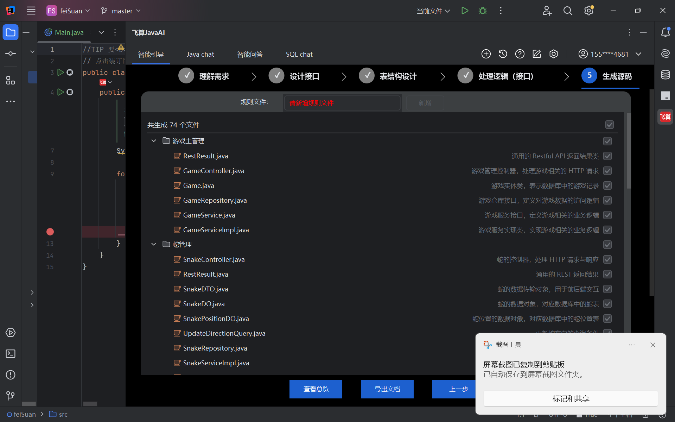Click the src breadcrumb in status bar
The height and width of the screenshot is (422, 675).
pos(58,414)
